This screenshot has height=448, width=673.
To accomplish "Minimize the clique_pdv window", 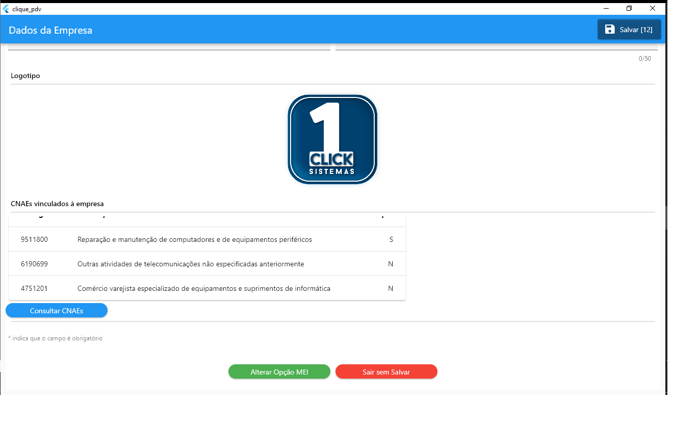I will point(607,8).
